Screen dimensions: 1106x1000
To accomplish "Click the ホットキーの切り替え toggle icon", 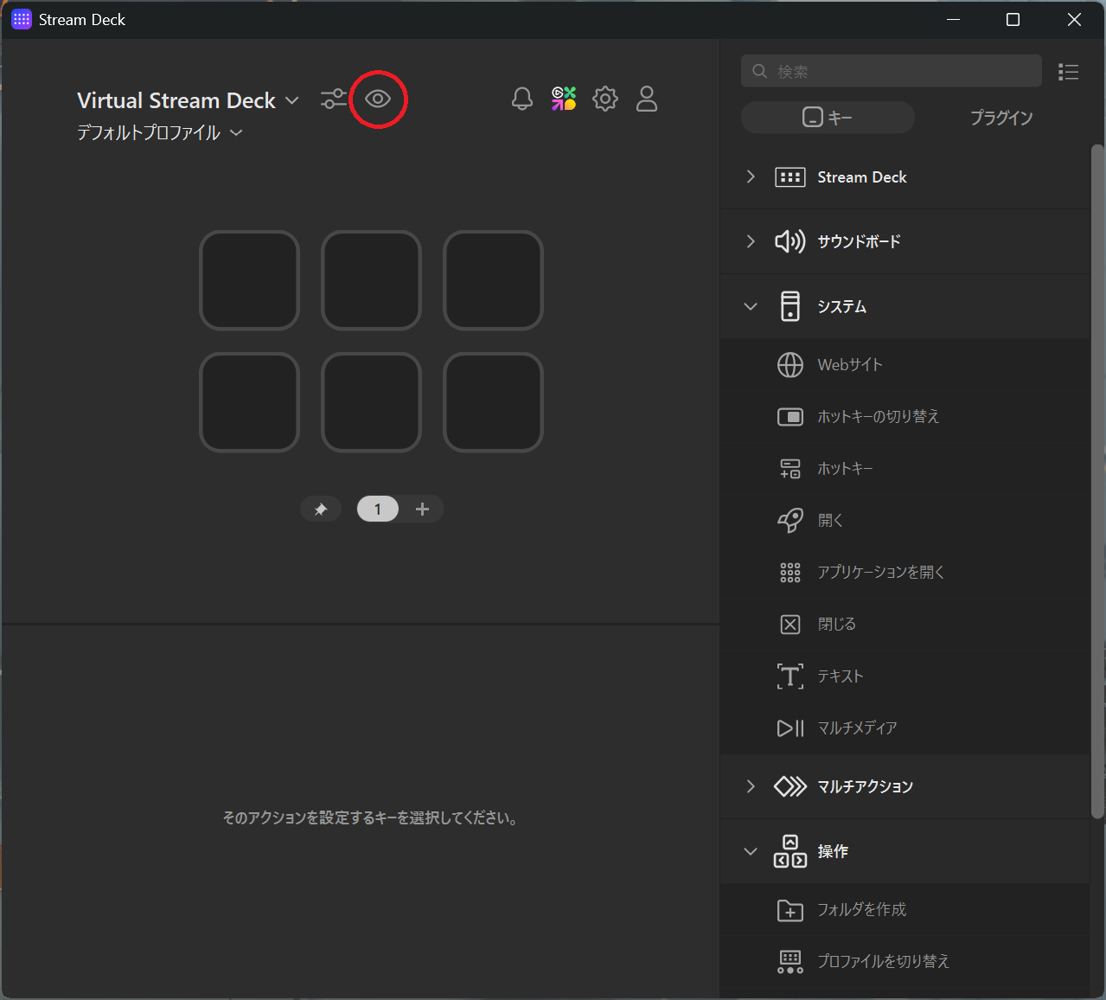I will pyautogui.click(x=790, y=417).
